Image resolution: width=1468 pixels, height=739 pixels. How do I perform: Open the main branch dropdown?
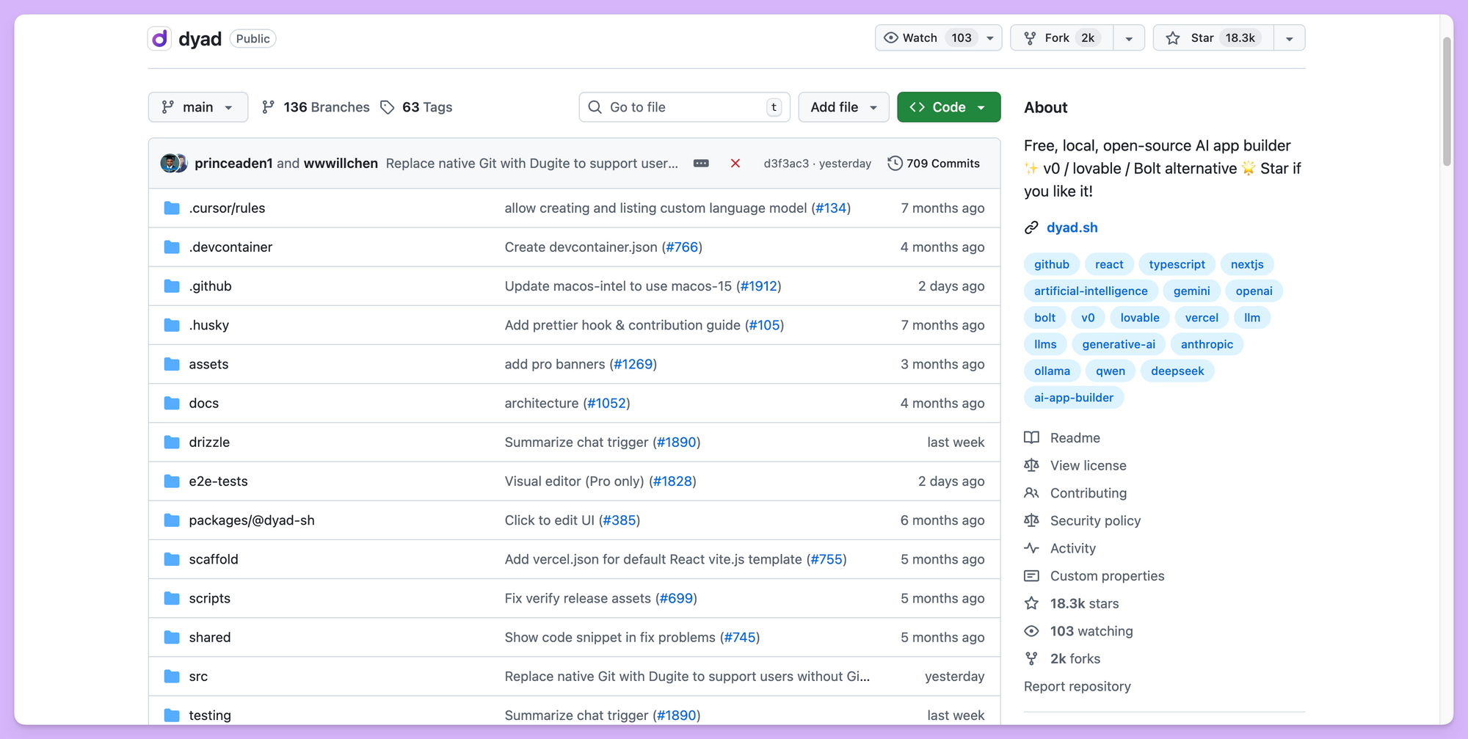pos(197,107)
